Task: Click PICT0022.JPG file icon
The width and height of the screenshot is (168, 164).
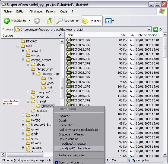Action: [x=69, y=73]
